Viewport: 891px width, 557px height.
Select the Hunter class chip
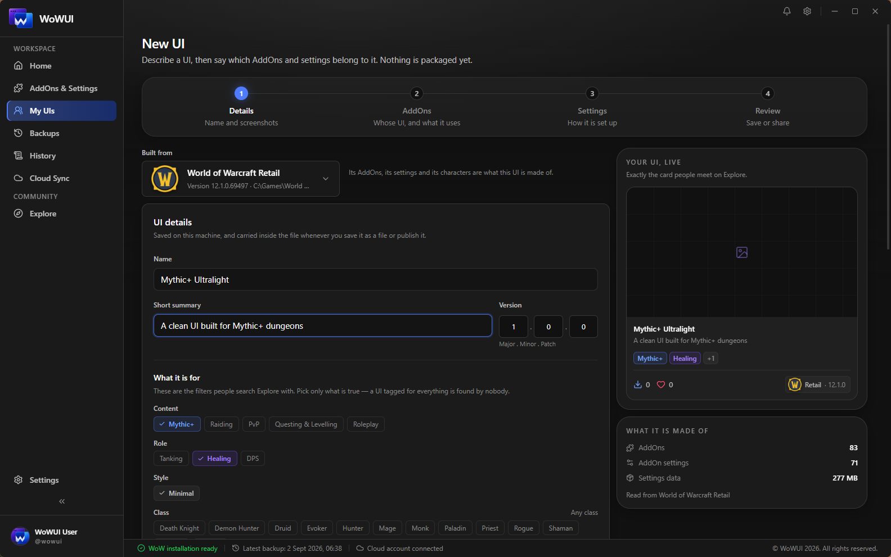[353, 528]
